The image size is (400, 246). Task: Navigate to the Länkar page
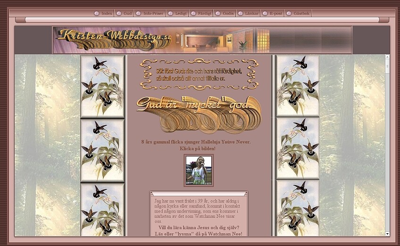click(251, 14)
